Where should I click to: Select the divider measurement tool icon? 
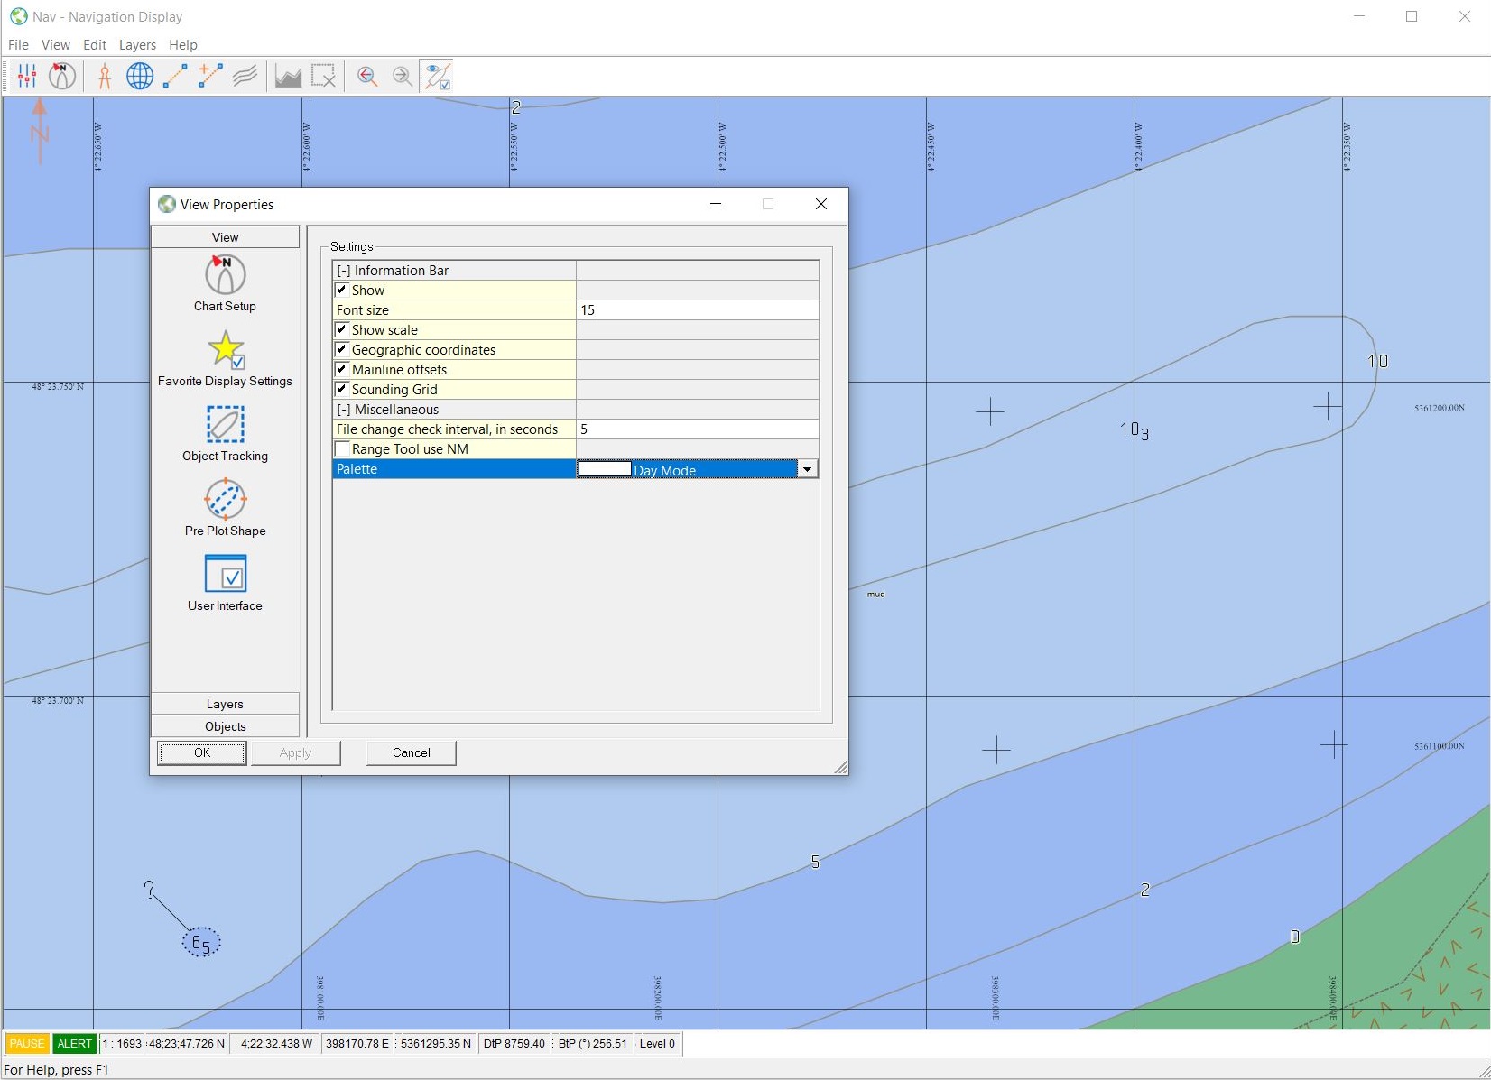pos(105,77)
